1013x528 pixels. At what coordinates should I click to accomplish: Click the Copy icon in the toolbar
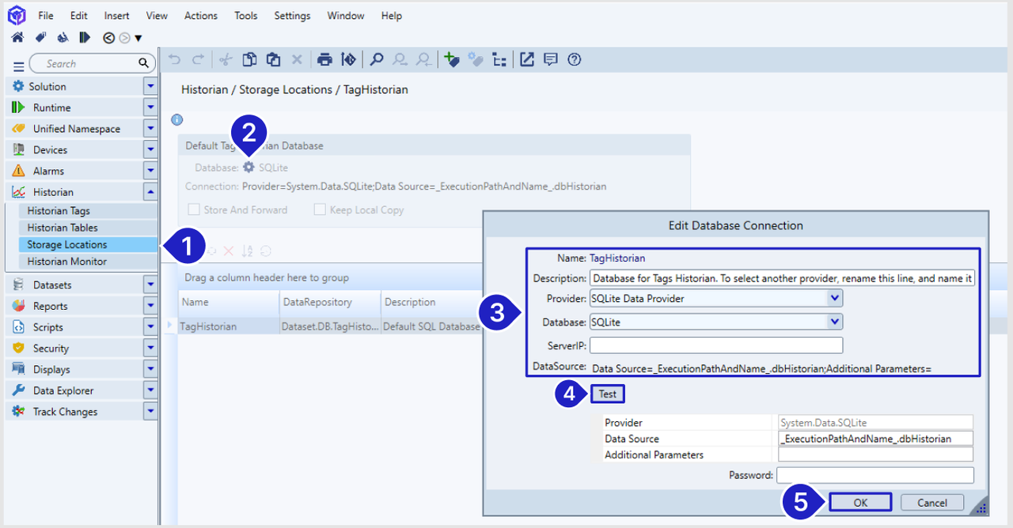(249, 59)
